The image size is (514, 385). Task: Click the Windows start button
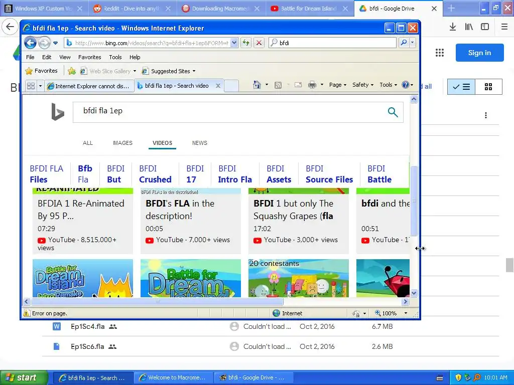[24, 377]
